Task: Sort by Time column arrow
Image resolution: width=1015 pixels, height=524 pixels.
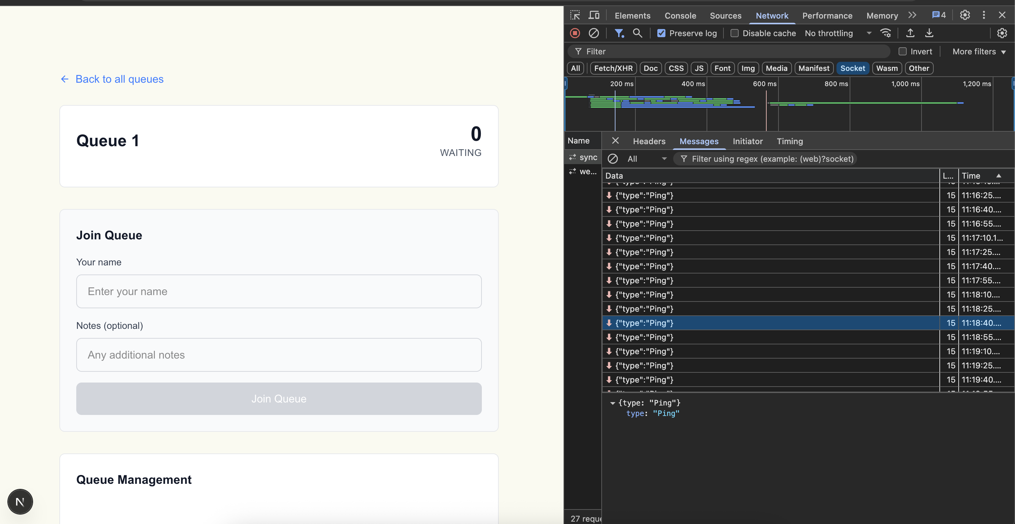Action: (x=998, y=176)
